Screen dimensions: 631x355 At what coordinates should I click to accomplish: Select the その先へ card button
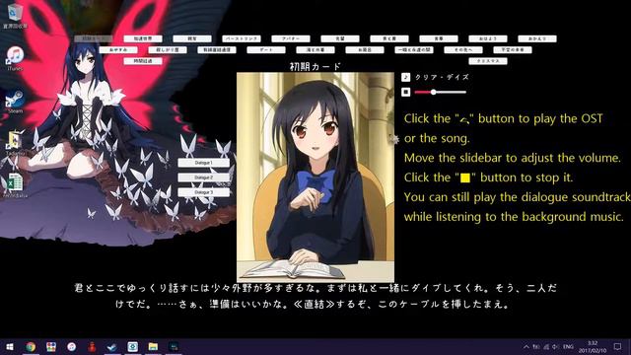click(x=463, y=50)
